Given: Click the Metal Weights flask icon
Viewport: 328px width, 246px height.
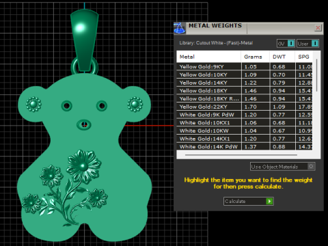Looking at the screenshot, I should [180, 29].
